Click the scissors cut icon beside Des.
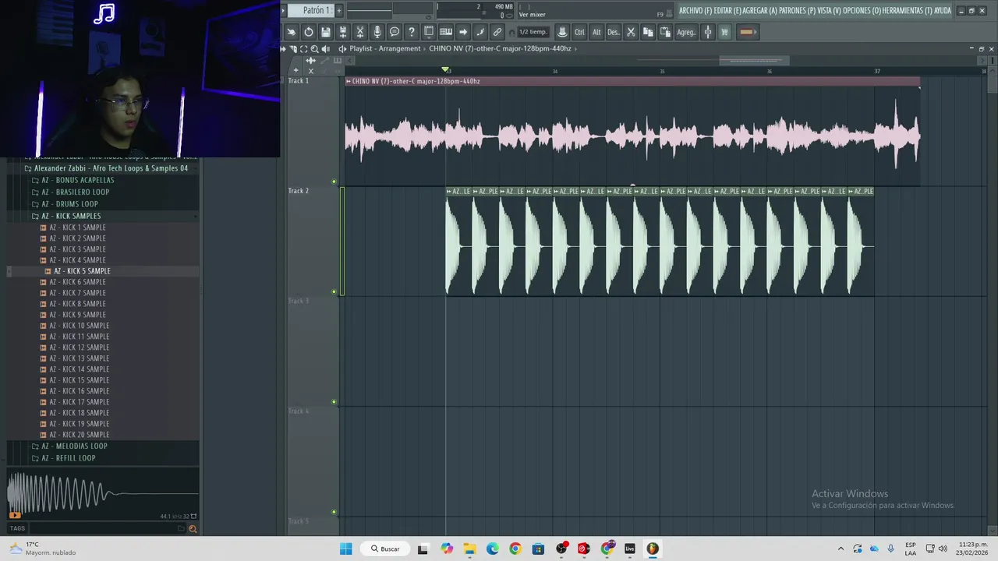Image resolution: width=998 pixels, height=561 pixels. (x=631, y=32)
